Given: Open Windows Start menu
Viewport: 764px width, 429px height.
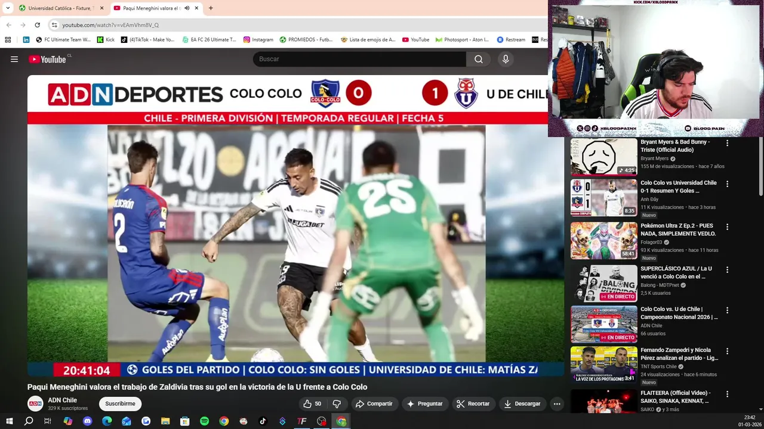Looking at the screenshot, I should coord(10,421).
